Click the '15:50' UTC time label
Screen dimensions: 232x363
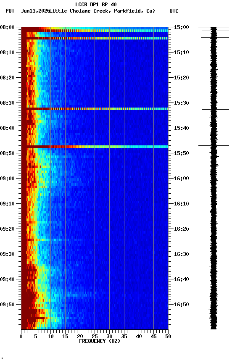(x=182, y=153)
